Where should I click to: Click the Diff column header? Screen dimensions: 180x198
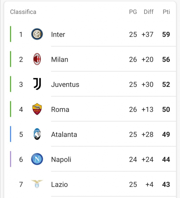point(149,12)
